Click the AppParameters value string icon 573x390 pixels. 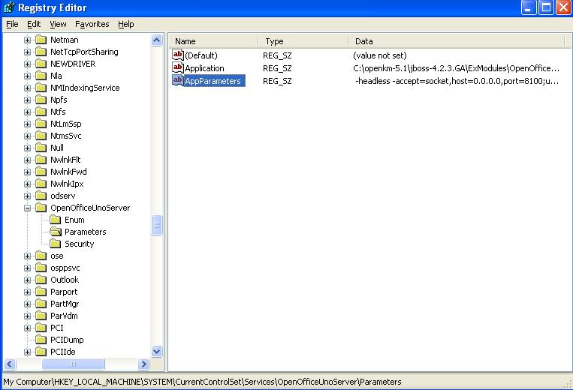[178, 81]
